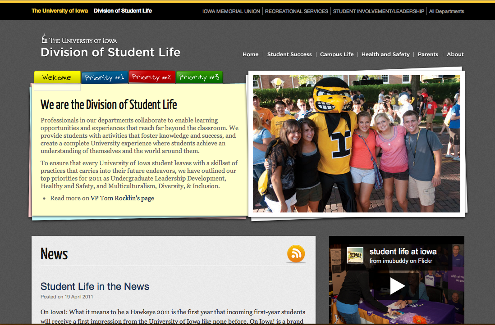The width and height of the screenshot is (495, 325).
Task: Click the Posted on 19 April 2011 date
Action: (67, 297)
